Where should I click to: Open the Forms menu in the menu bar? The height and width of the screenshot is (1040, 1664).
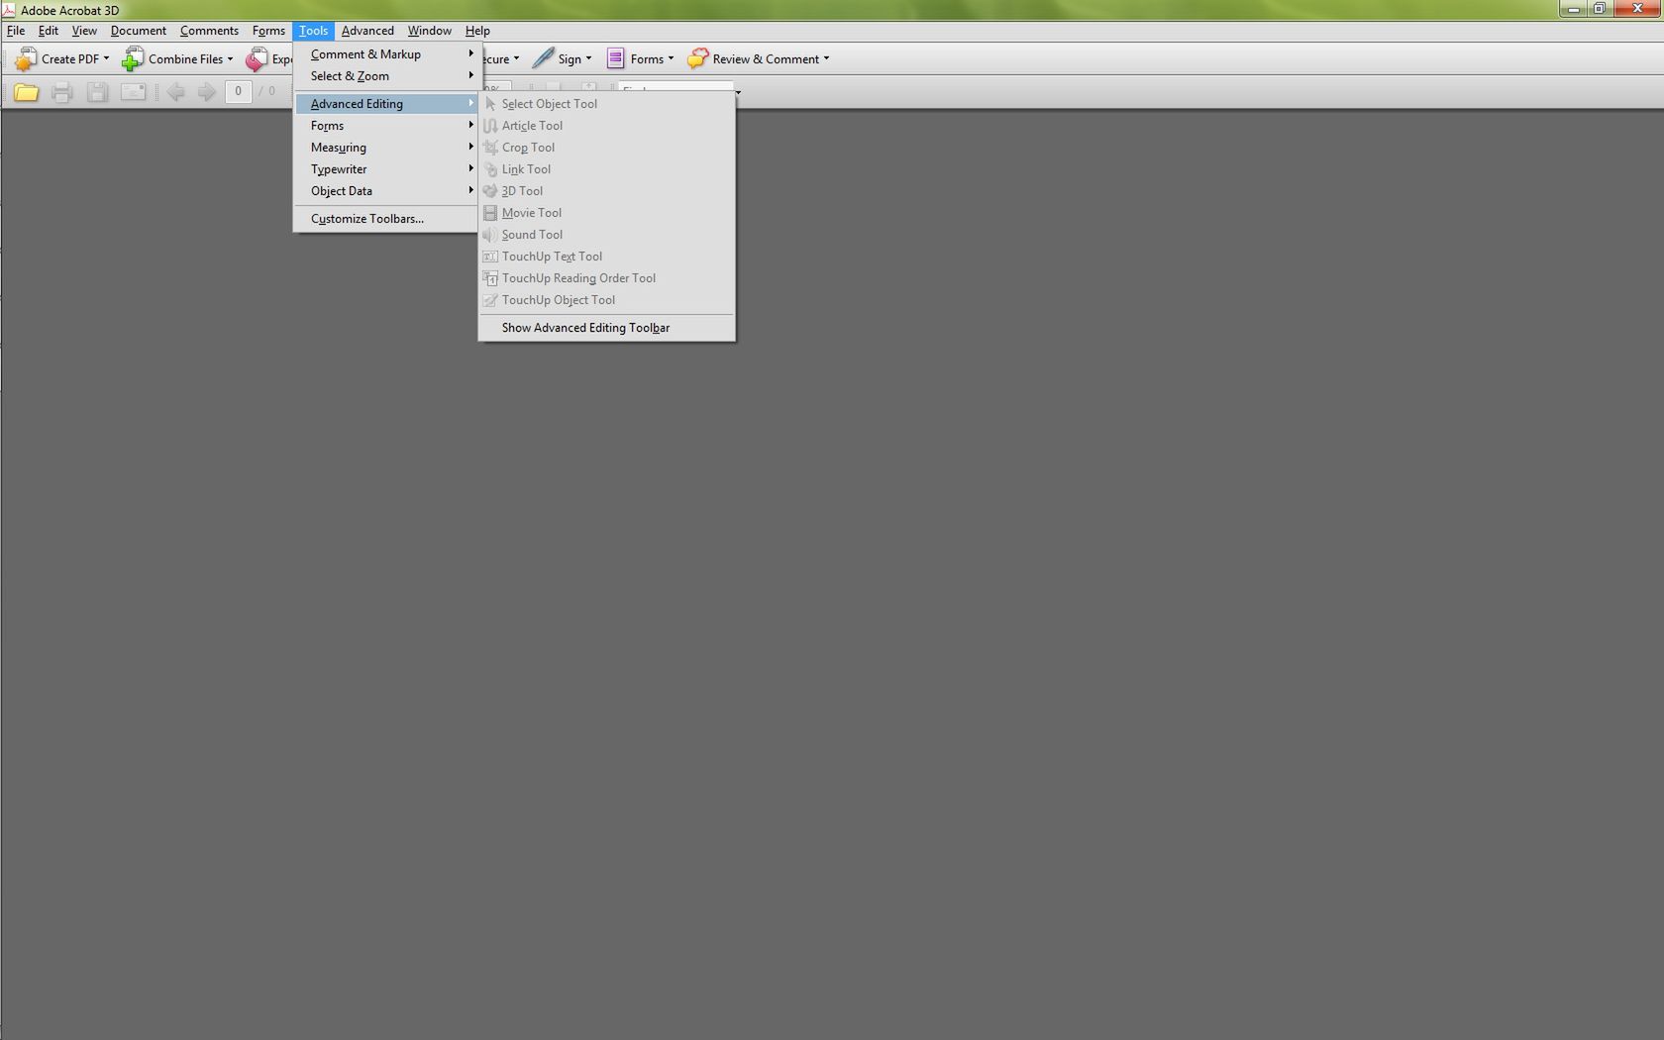pos(268,31)
